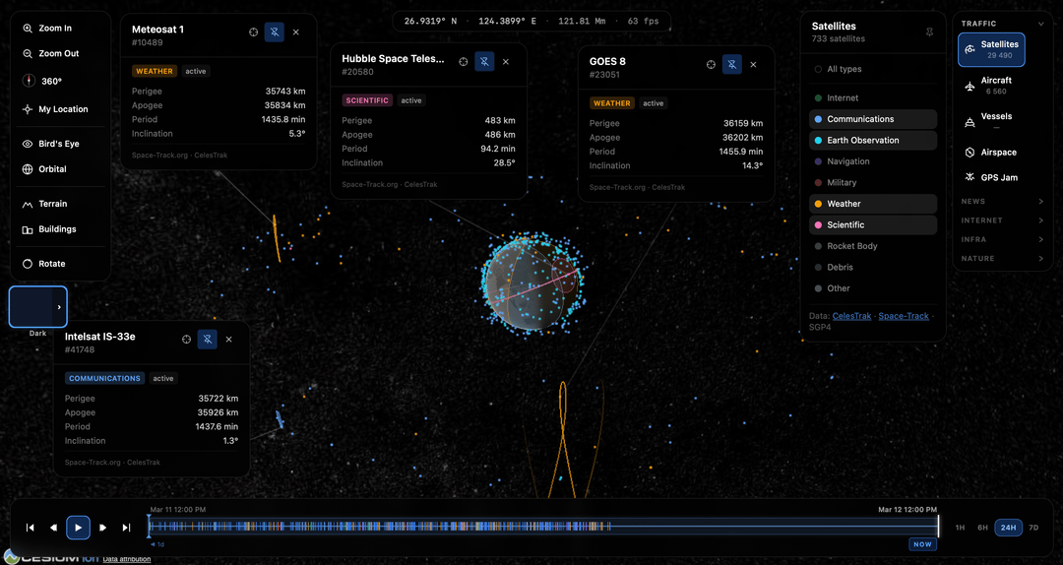Unpin the Hubble Space Telescope card

[x=484, y=61]
